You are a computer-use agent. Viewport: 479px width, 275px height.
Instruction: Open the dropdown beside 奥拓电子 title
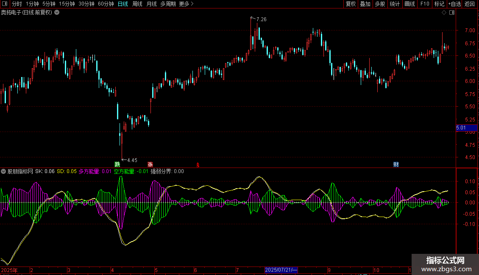[57, 13]
